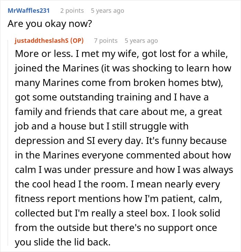241x252 pixels.
Task: Collapse OP's reply using the thread line
Action: click(x=8, y=143)
